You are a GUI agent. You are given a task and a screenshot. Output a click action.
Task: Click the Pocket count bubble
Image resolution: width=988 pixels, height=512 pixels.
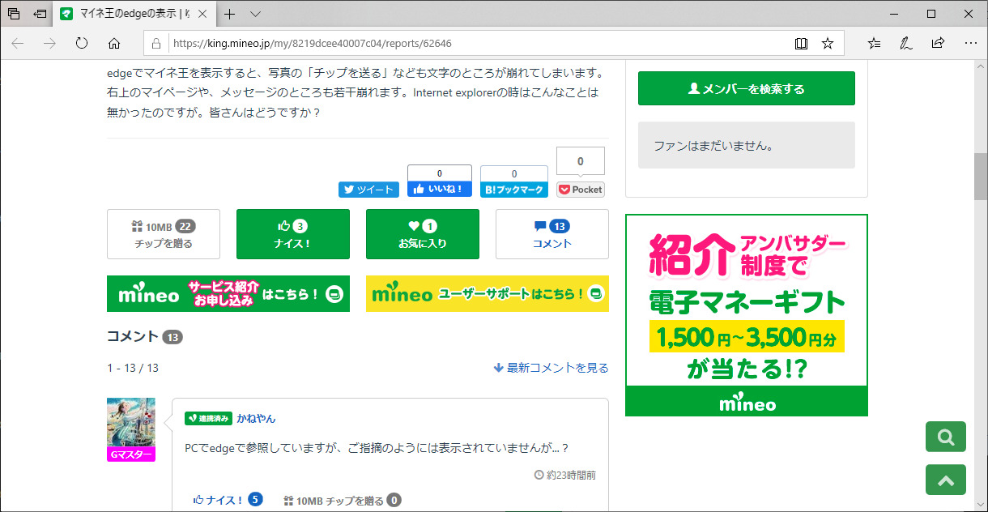coord(581,160)
